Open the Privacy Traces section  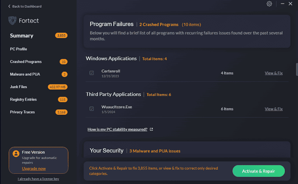click(23, 112)
